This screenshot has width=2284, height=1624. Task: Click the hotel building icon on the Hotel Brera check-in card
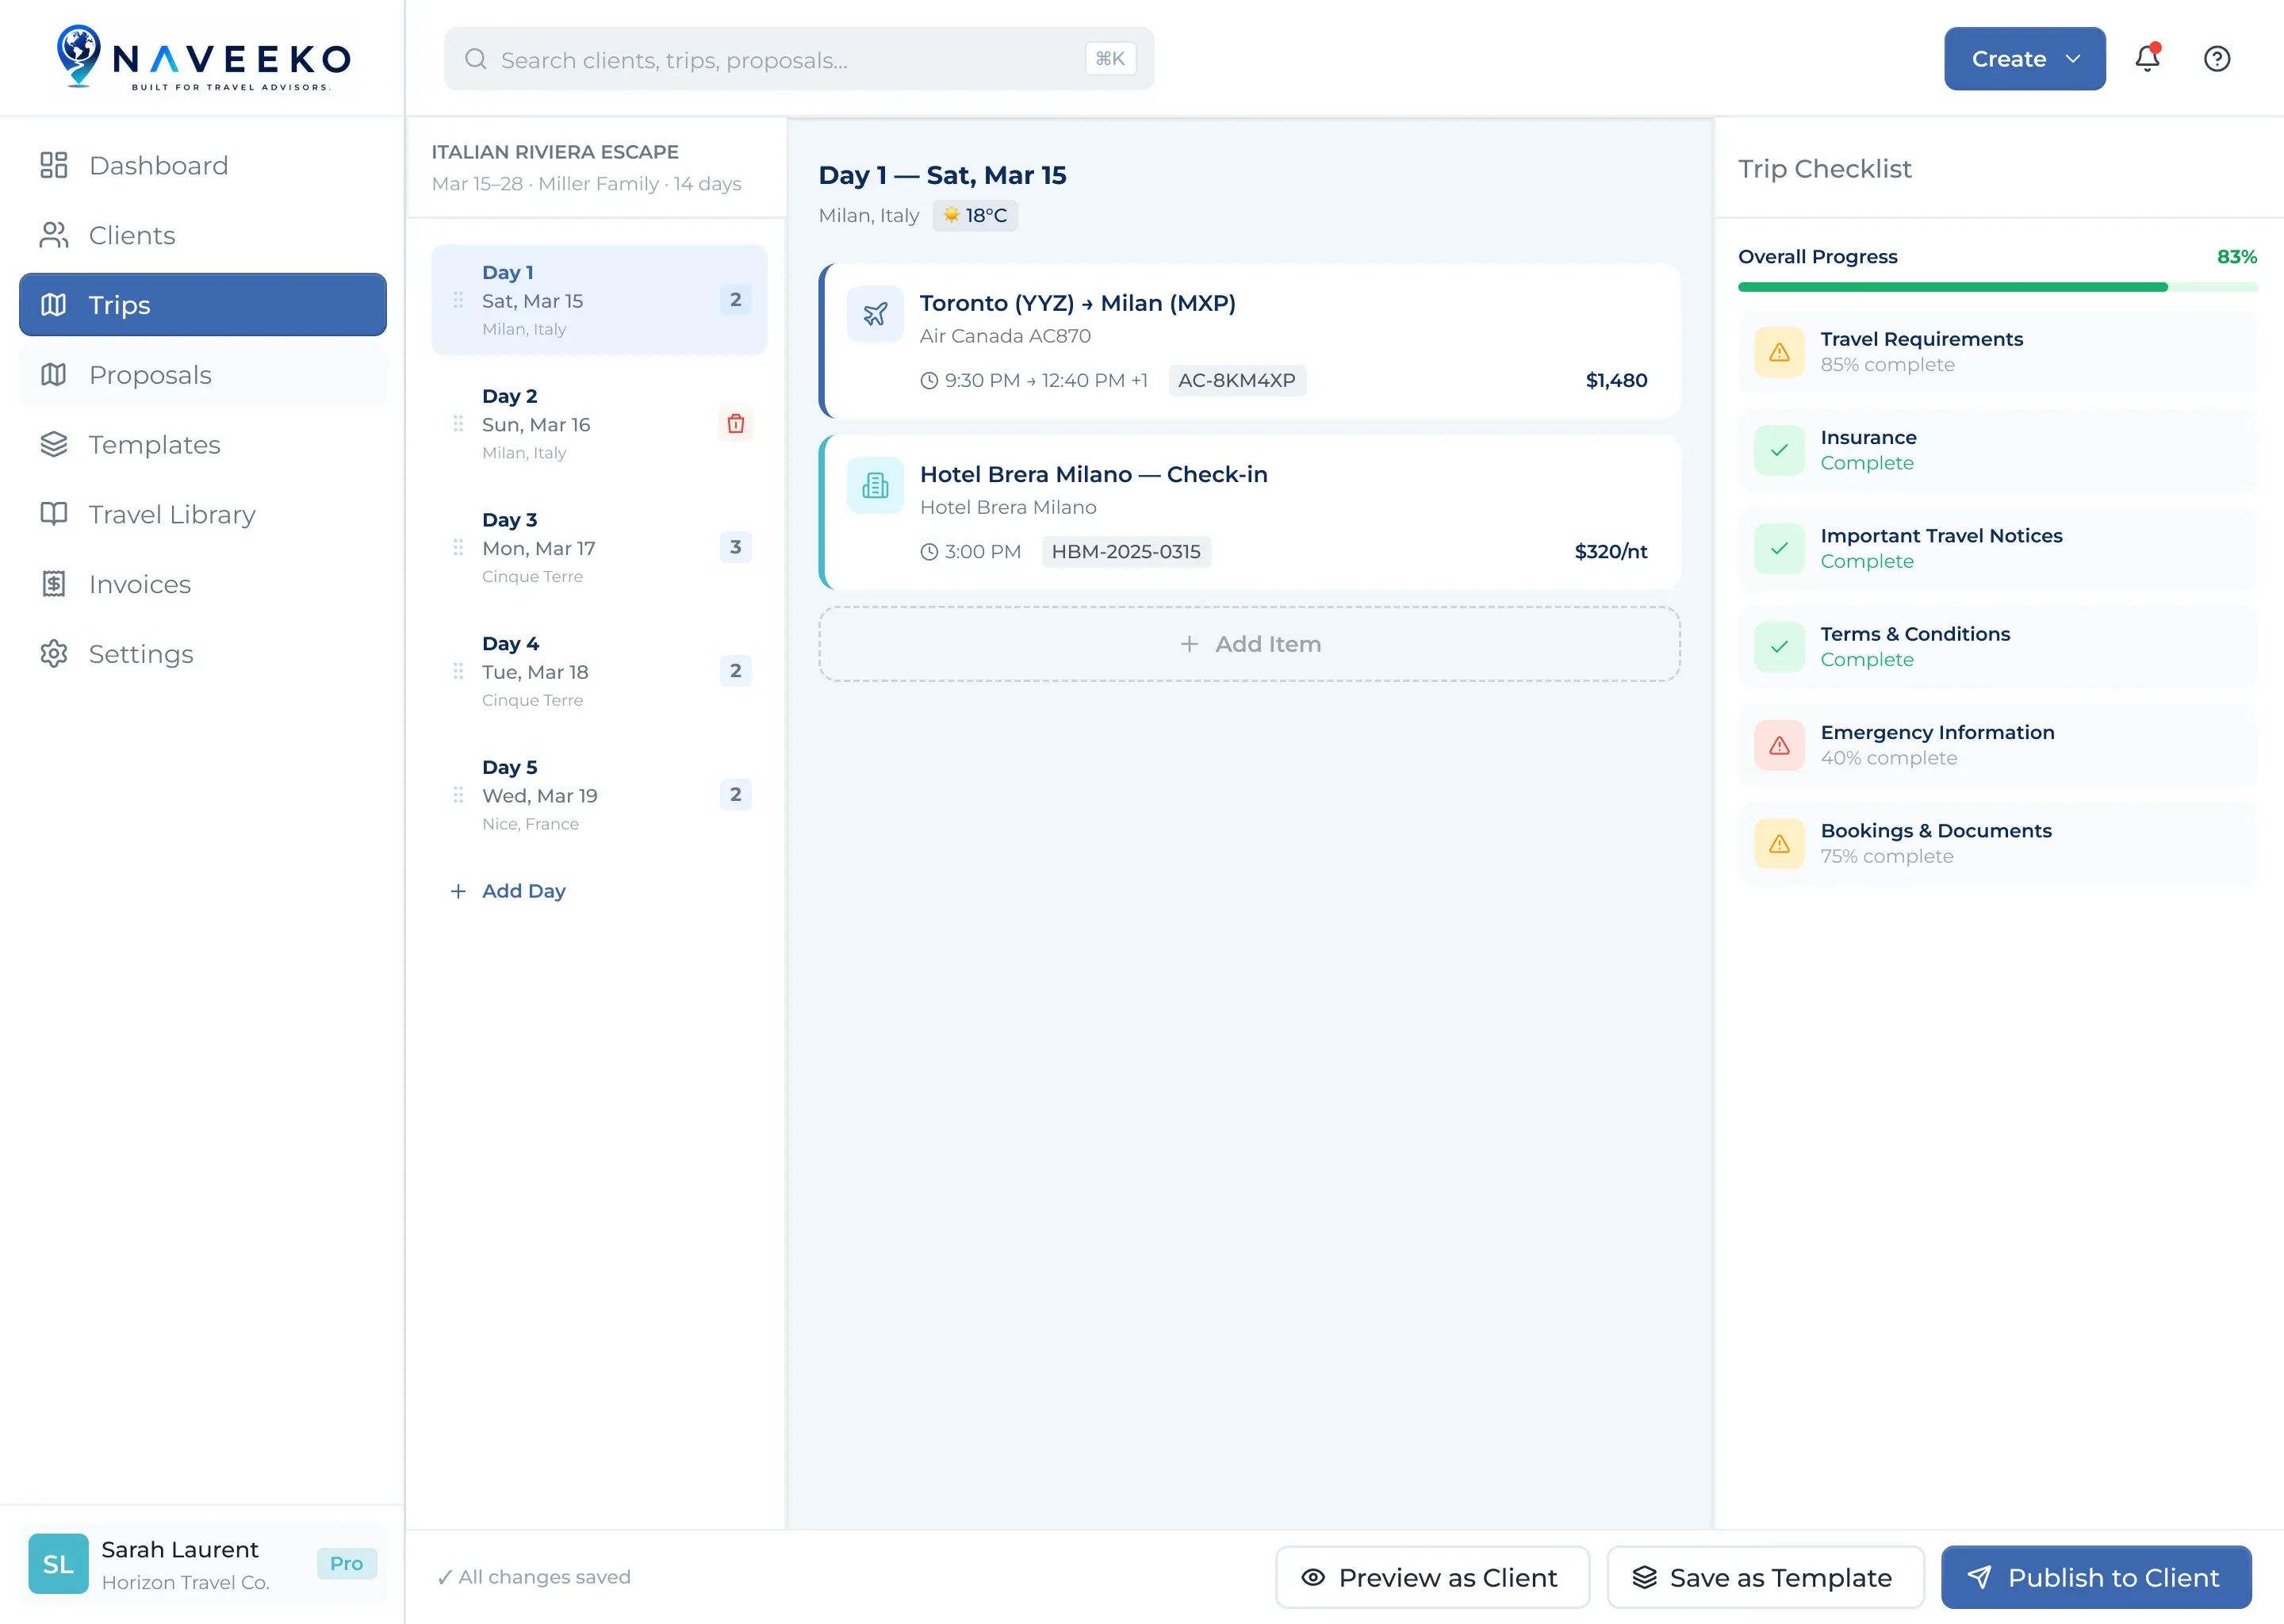coord(875,485)
